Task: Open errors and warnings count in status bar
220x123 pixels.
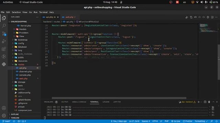Action: pos(22,121)
